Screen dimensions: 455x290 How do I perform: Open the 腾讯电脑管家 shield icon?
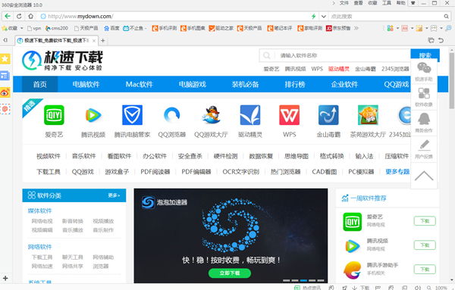tap(132, 115)
